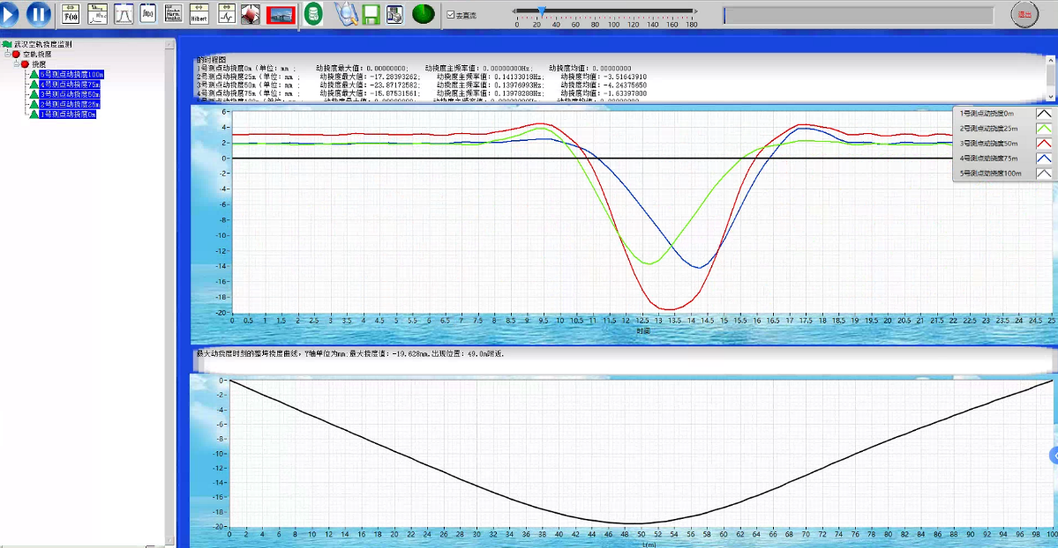Screen dimensions: 1058x548
Task: Click legend label 3号测点动挠度50m
Action: (x=988, y=144)
